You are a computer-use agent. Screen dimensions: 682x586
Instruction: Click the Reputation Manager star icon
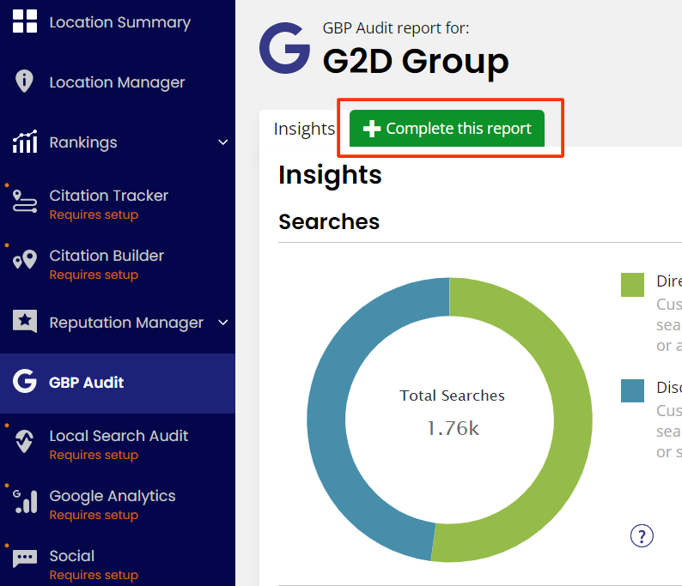pos(25,322)
